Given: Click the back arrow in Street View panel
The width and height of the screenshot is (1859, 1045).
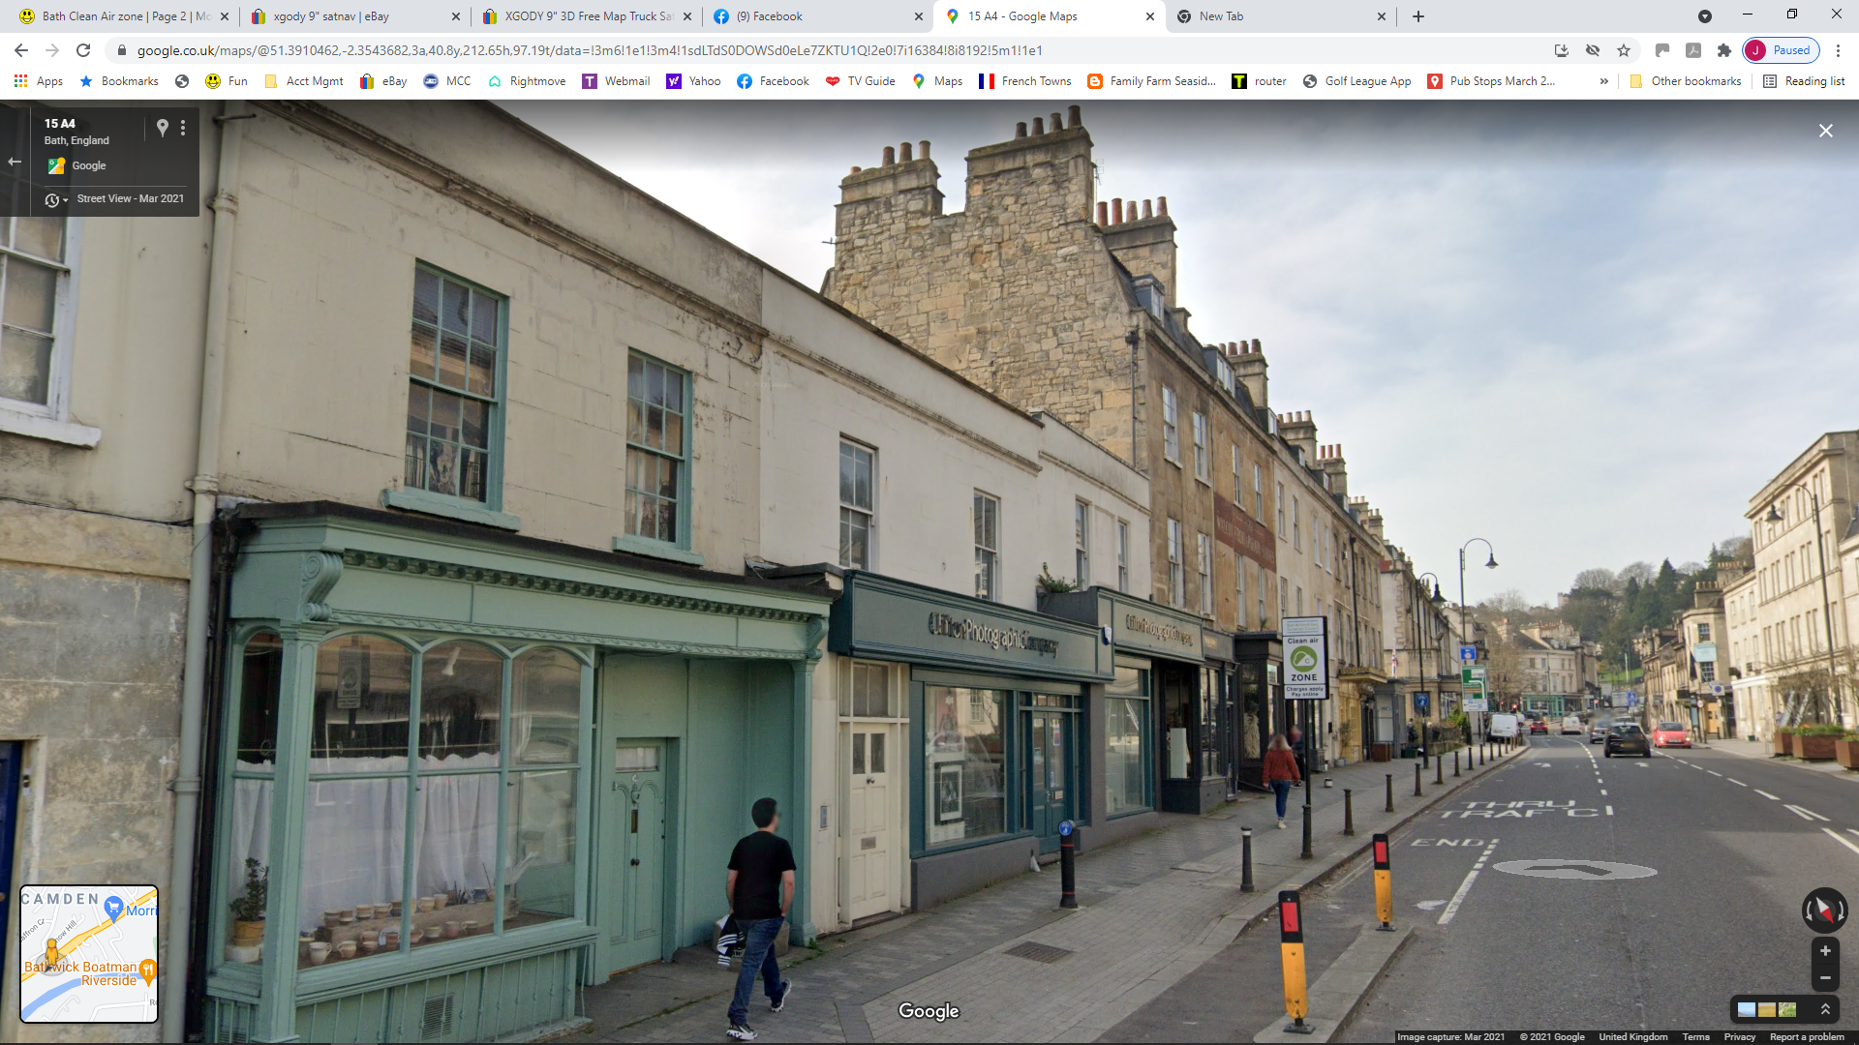Looking at the screenshot, I should (x=15, y=162).
